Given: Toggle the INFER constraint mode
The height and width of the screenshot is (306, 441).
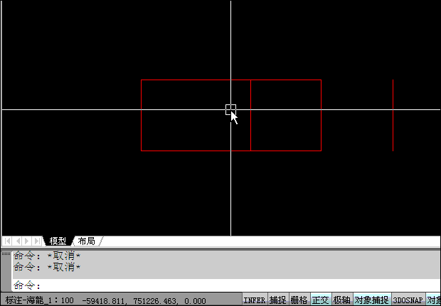Looking at the screenshot, I should click(255, 300).
